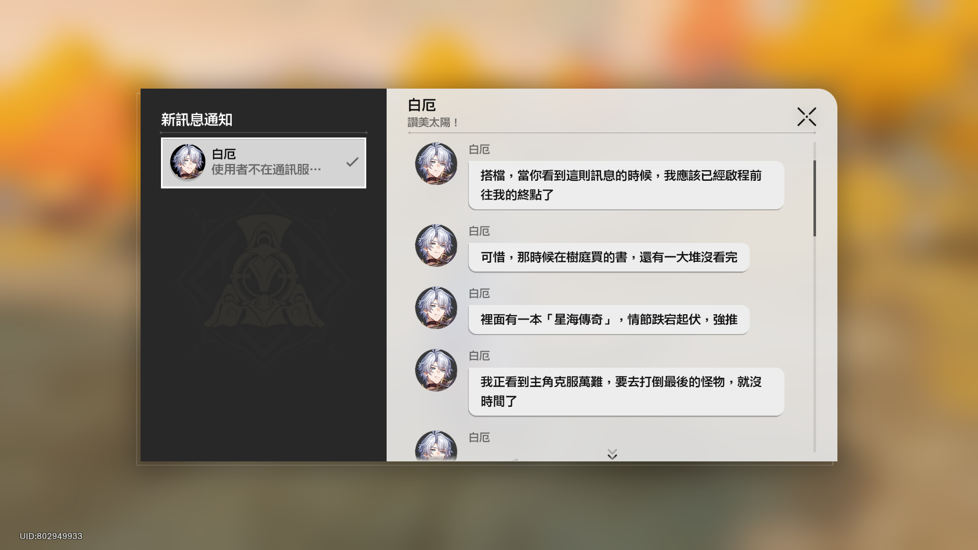
Task: Select message bubble about 樹庭買的書
Action: (609, 258)
